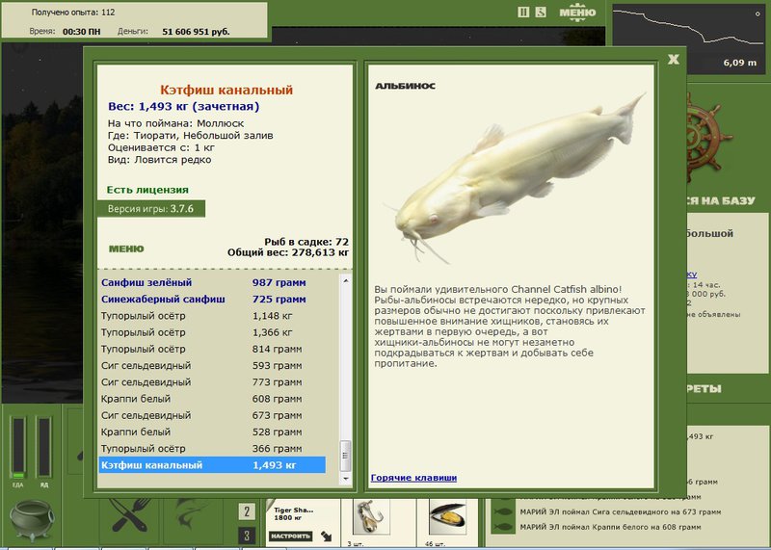Switch to tackle slot 2
Image resolution: width=771 pixels, height=550 pixels.
click(x=247, y=511)
